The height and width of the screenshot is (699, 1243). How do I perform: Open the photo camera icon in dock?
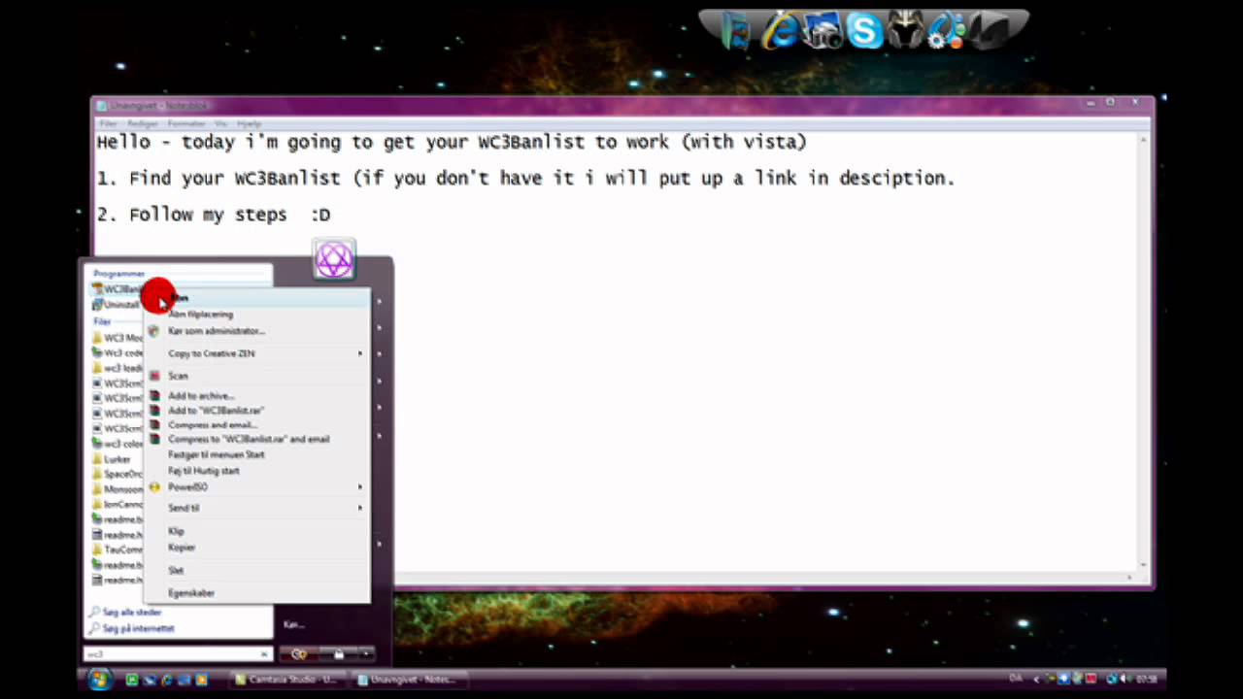click(x=823, y=31)
